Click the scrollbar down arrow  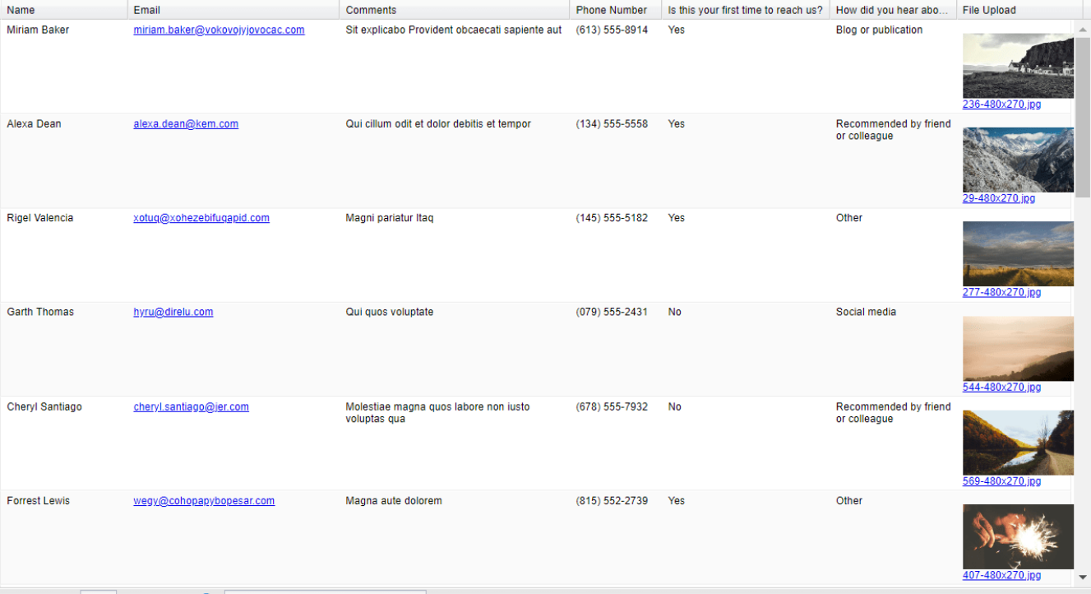tap(1083, 578)
